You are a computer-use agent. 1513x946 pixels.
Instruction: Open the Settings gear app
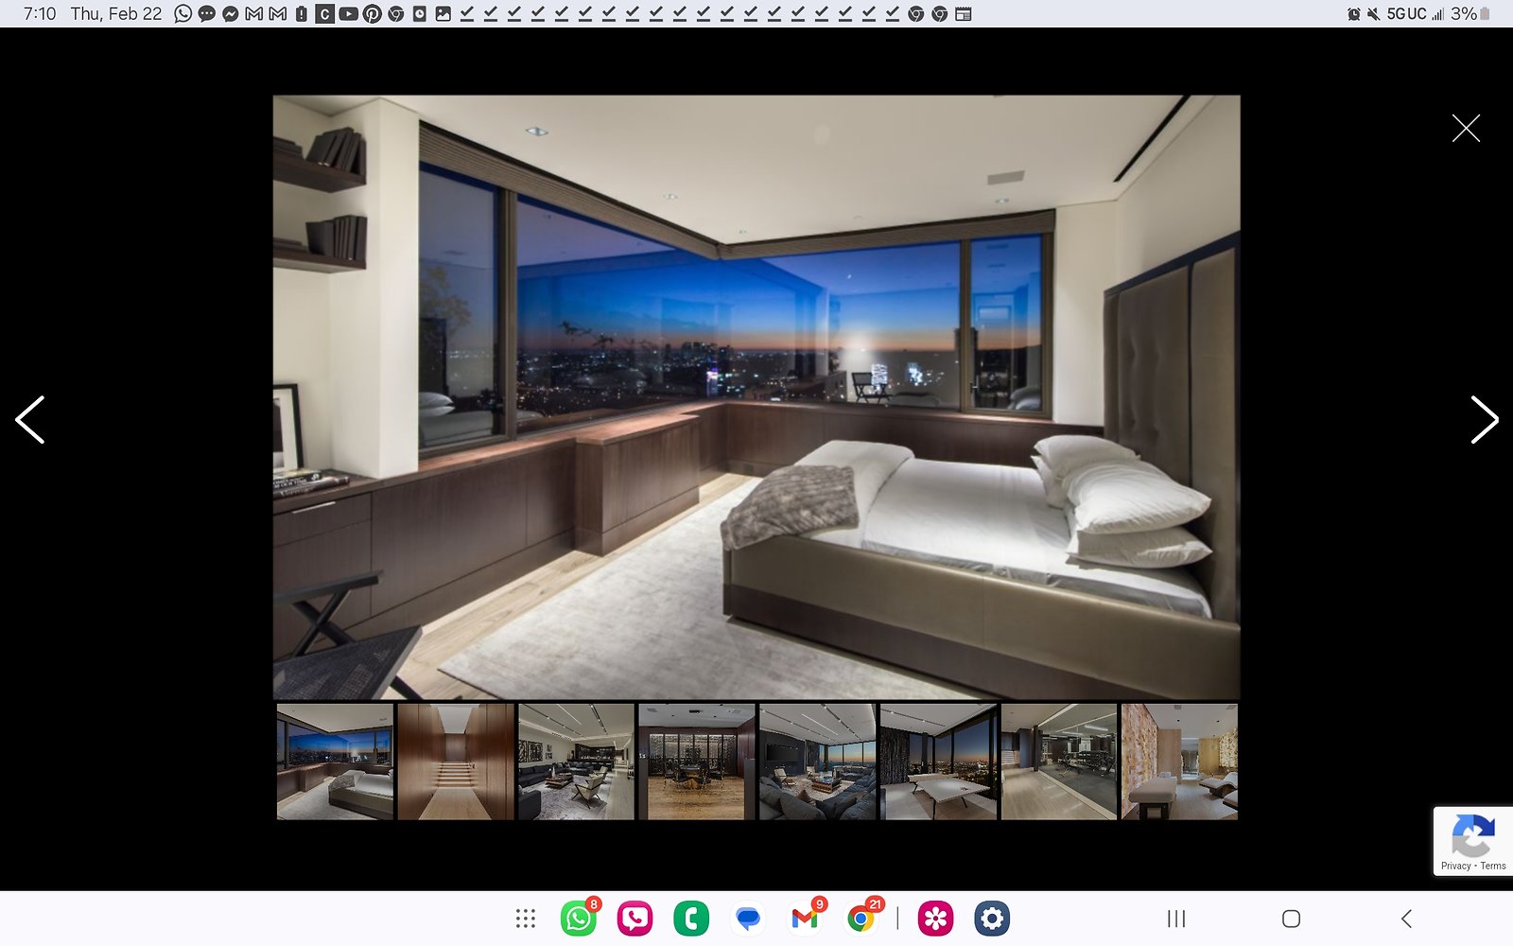pyautogui.click(x=992, y=919)
